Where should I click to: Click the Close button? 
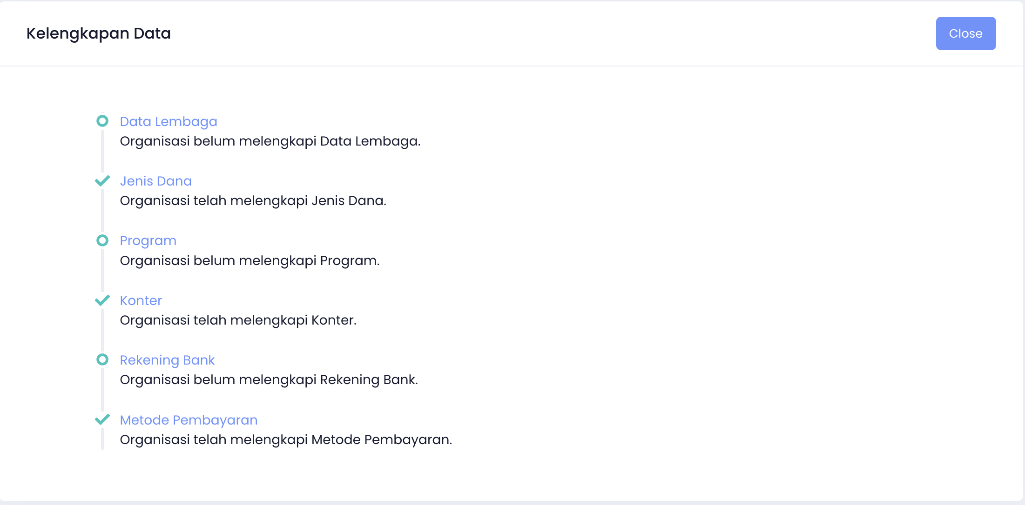965,33
